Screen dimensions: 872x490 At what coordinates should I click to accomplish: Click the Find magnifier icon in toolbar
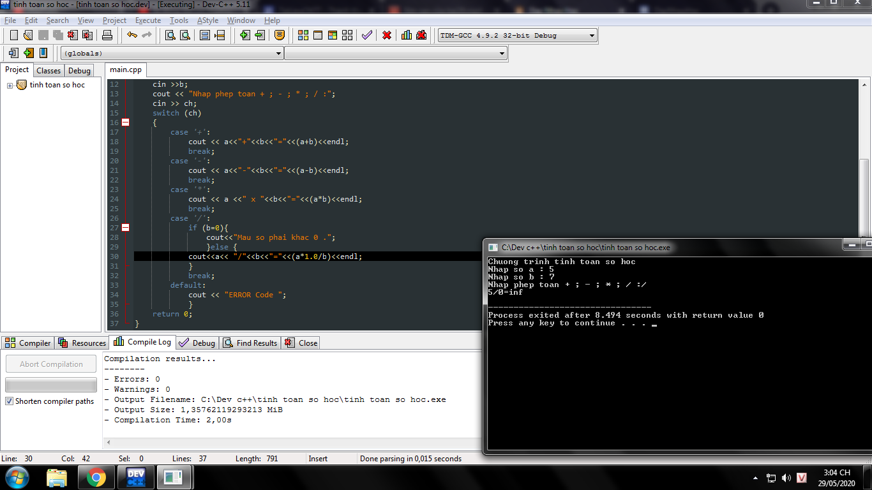point(170,35)
